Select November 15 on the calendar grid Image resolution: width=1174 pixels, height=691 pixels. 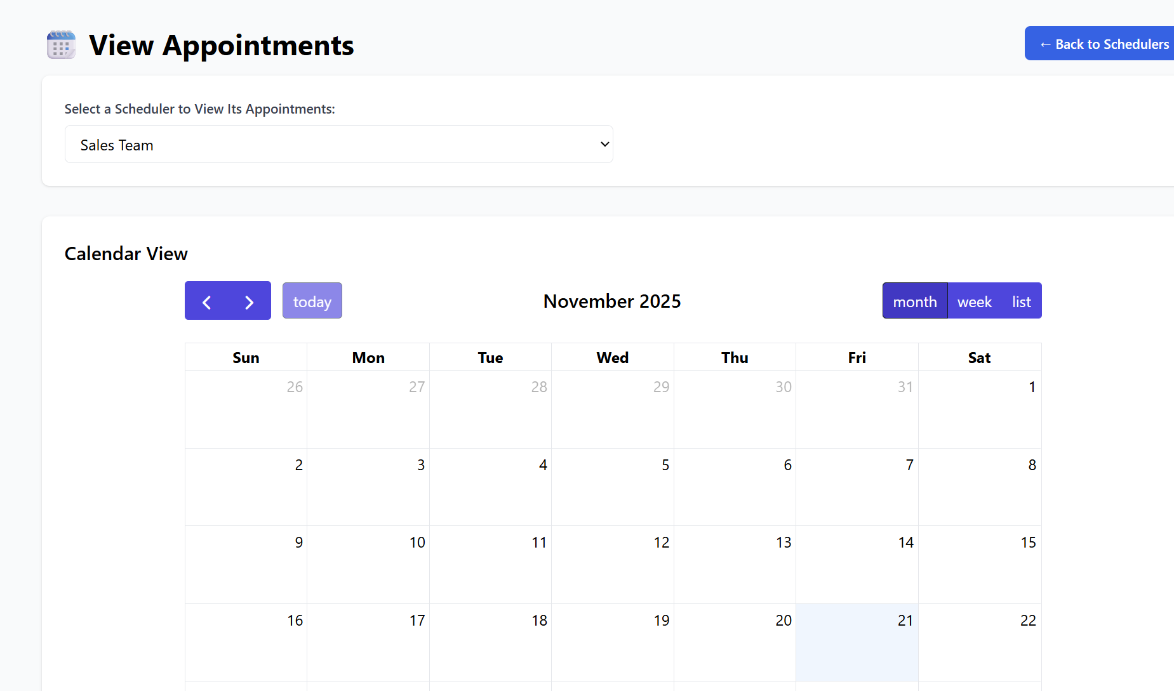click(979, 565)
